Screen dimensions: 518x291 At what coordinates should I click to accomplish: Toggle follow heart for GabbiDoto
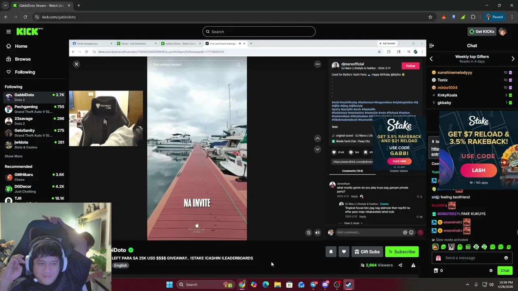click(x=344, y=252)
